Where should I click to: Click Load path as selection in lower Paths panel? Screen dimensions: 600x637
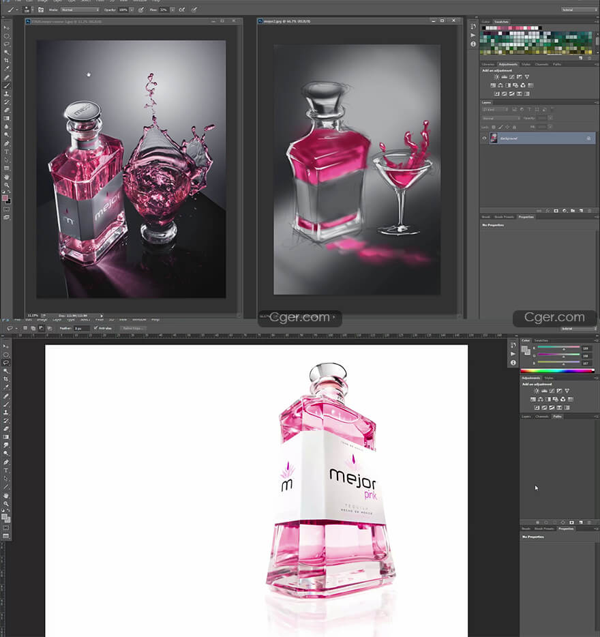click(554, 522)
